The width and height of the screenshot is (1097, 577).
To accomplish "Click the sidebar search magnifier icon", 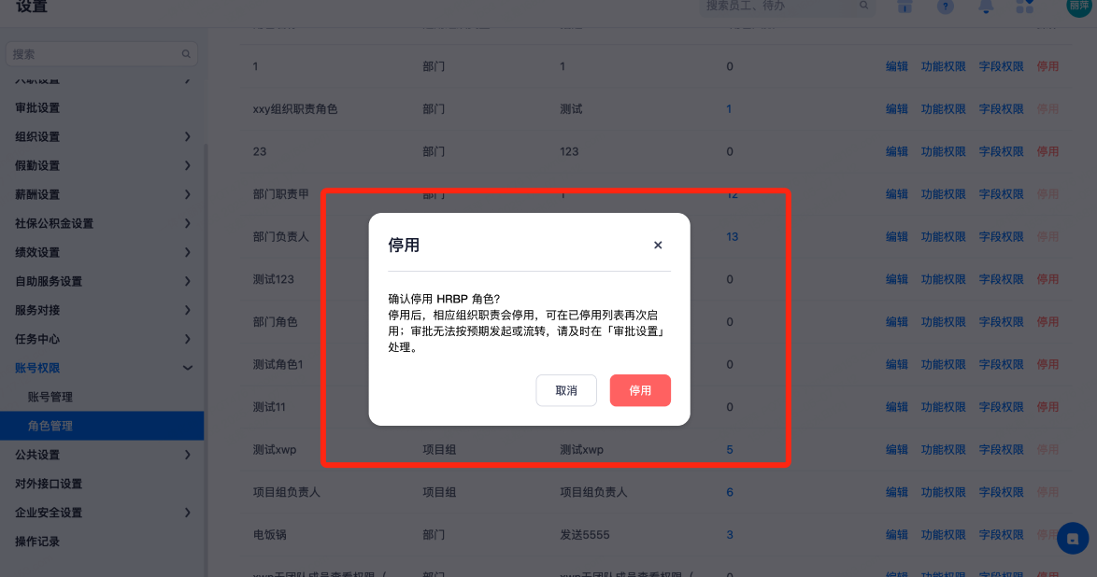I will tap(186, 54).
